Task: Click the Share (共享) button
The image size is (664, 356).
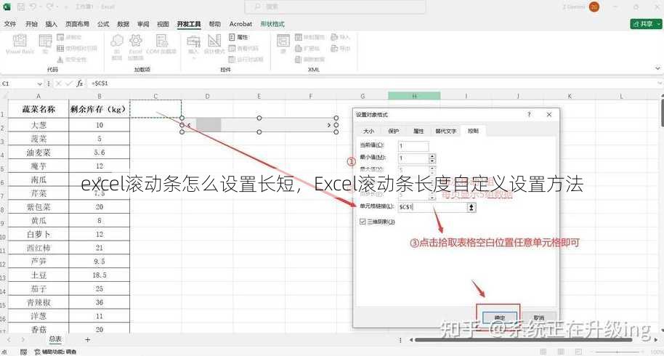Action: [643, 24]
